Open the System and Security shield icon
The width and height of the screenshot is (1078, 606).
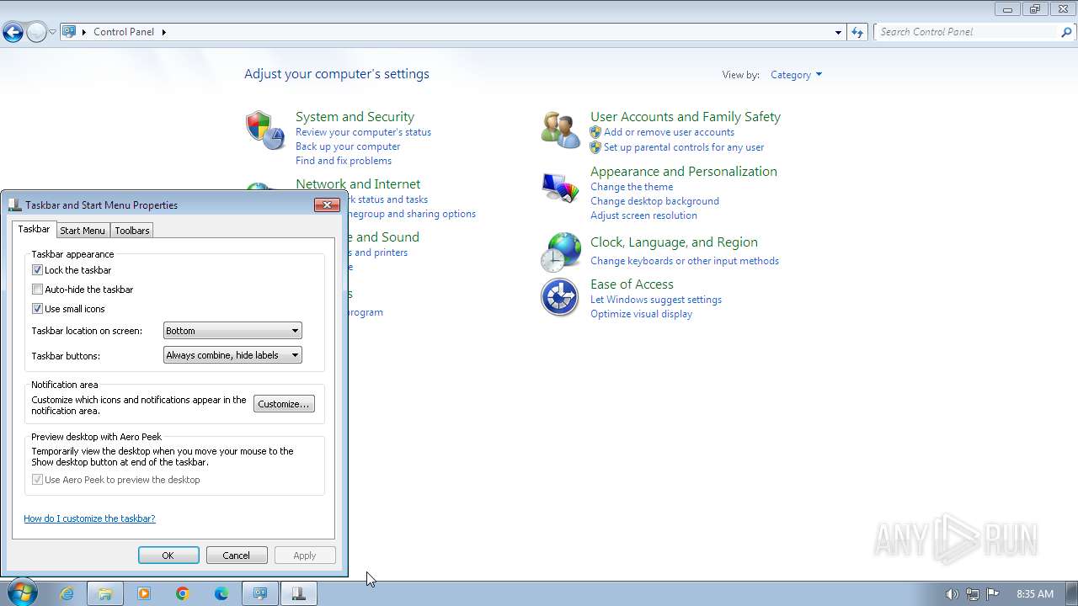pos(264,130)
